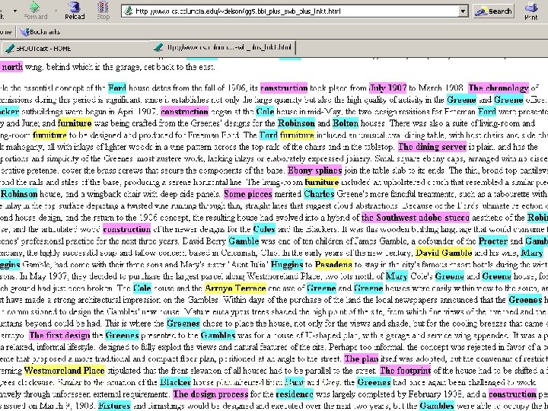Click 'the Southwest adobe stucco' highlight
Viewport: 548px width, 411px height.
click(x=416, y=218)
